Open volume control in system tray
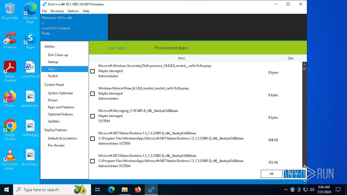 click(x=312, y=190)
